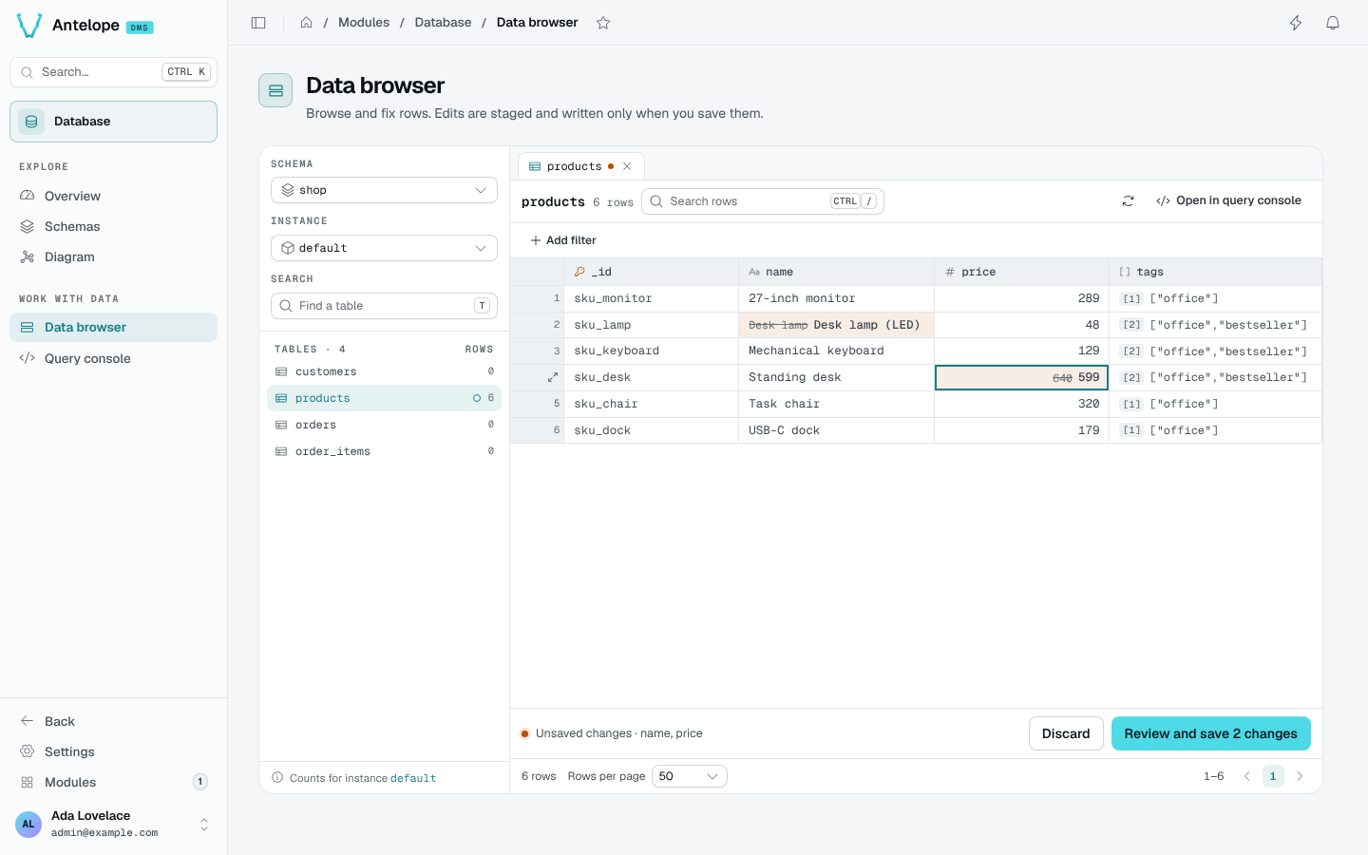Select the order_items table

pos(384,451)
